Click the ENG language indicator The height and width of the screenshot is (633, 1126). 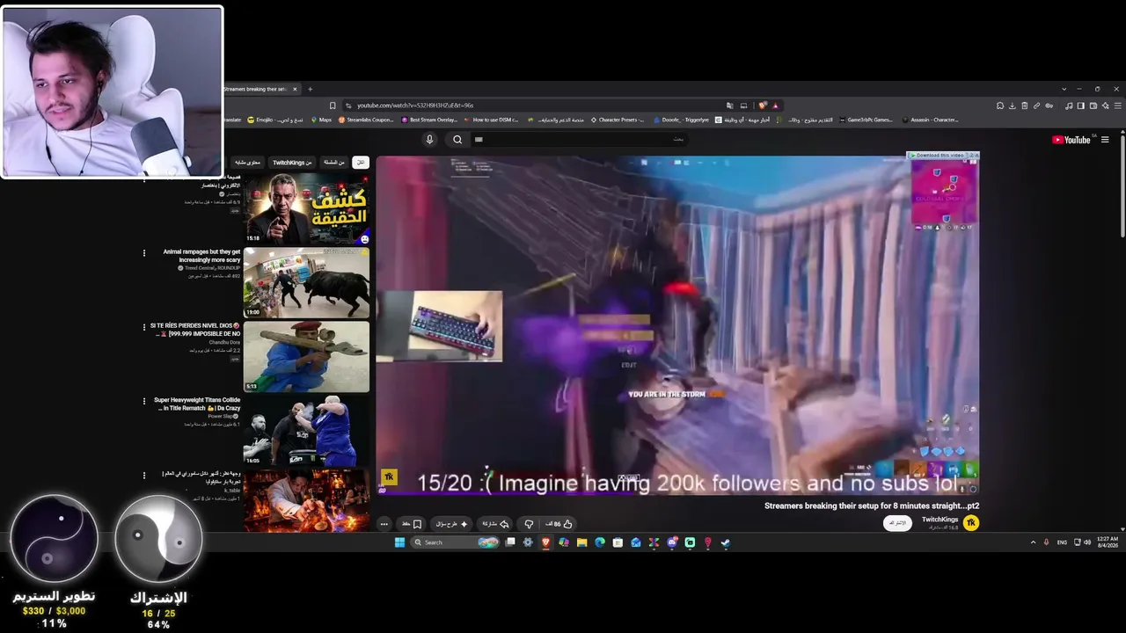click(1062, 542)
